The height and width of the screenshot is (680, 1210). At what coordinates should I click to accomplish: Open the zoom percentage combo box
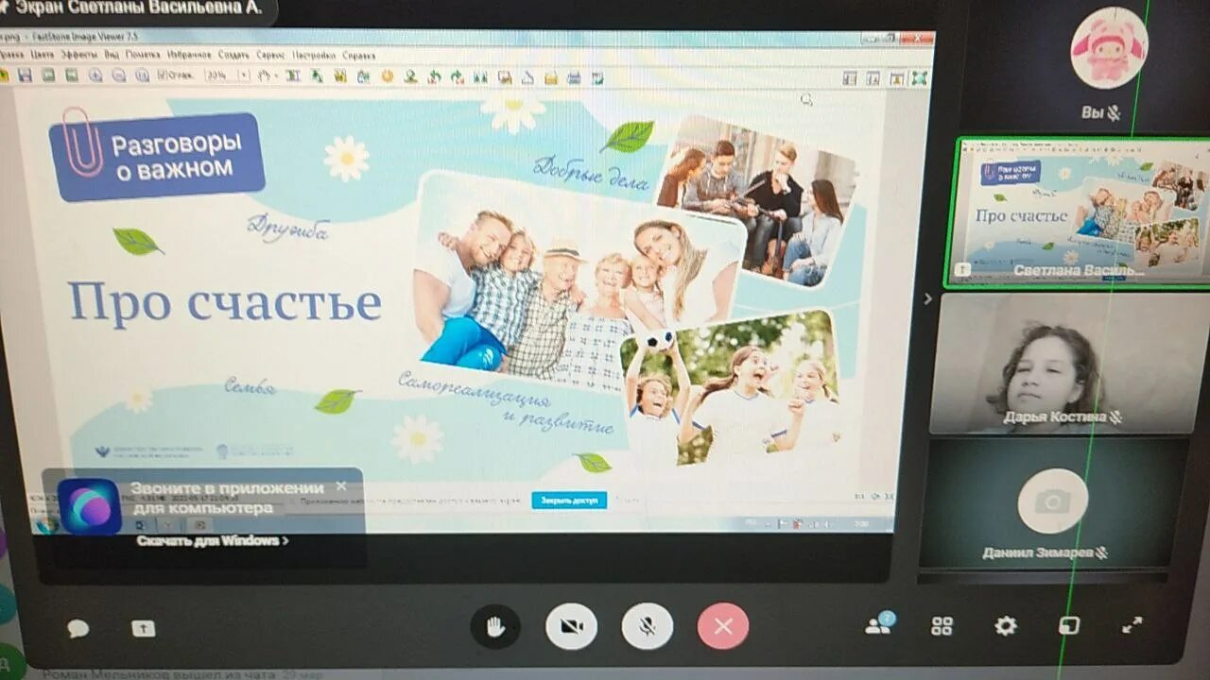227,76
